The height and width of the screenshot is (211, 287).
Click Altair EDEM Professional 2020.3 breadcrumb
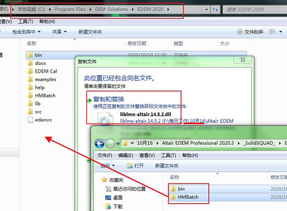click(x=198, y=143)
